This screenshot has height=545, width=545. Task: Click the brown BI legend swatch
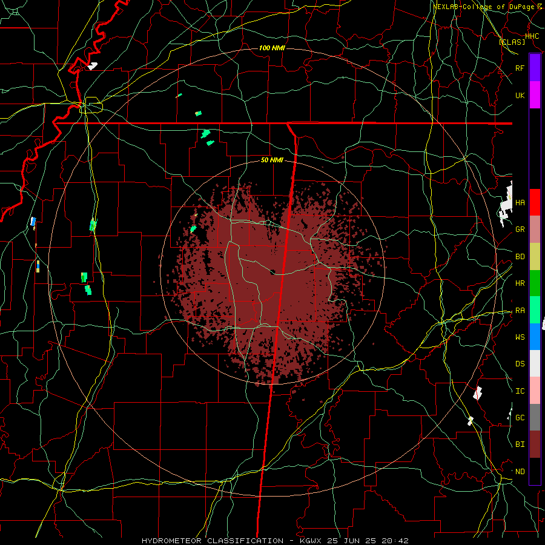click(x=535, y=444)
